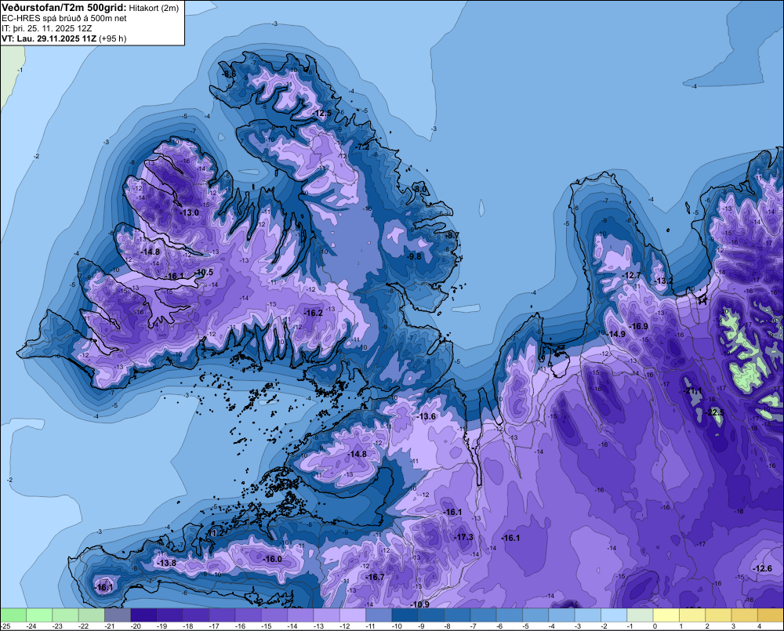Click the pale green-white legend swatch above -1
Viewport: 784px width, 631px height.
point(640,615)
